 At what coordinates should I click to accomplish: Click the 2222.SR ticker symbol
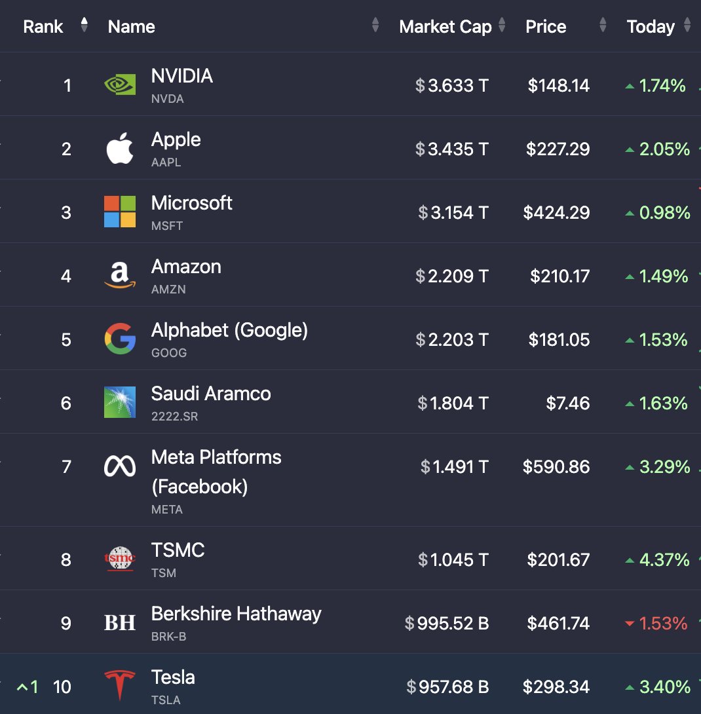click(x=174, y=416)
